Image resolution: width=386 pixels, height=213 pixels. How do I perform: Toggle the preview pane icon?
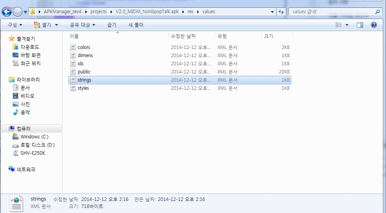click(x=360, y=25)
